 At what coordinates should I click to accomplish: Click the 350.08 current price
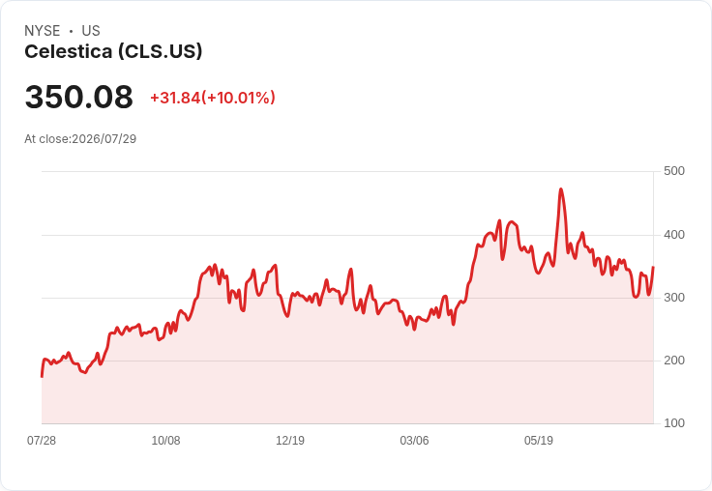pyautogui.click(x=78, y=97)
